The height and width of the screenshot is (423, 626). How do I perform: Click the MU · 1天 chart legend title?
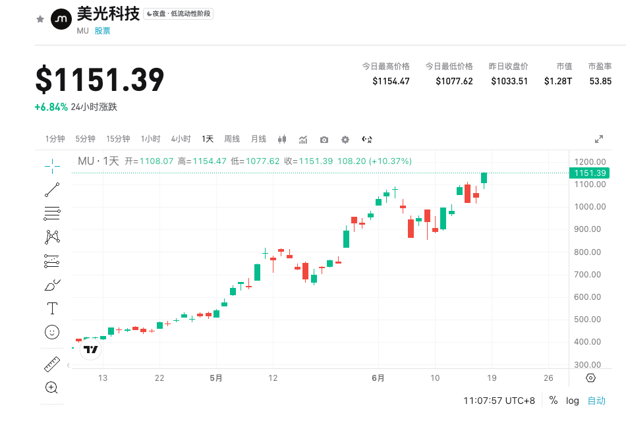(x=98, y=161)
